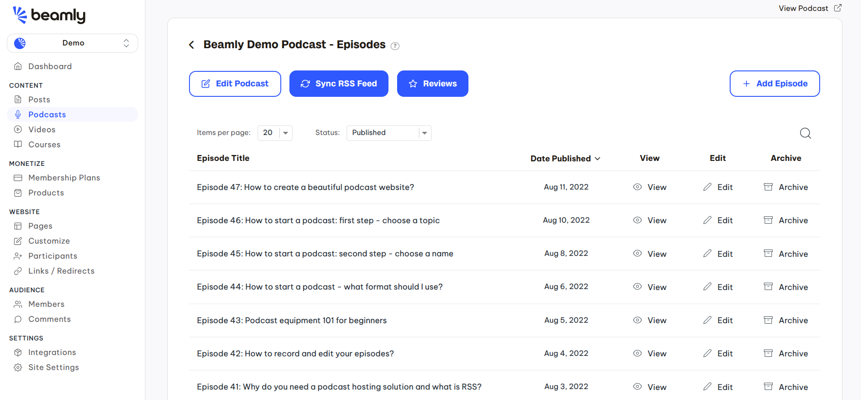Click the Participants icon
The height and width of the screenshot is (400, 861).
pyautogui.click(x=18, y=256)
